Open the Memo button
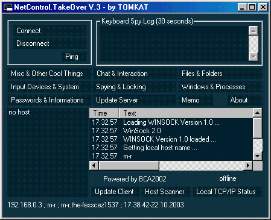The width and height of the screenshot is (271, 220). (x=196, y=100)
